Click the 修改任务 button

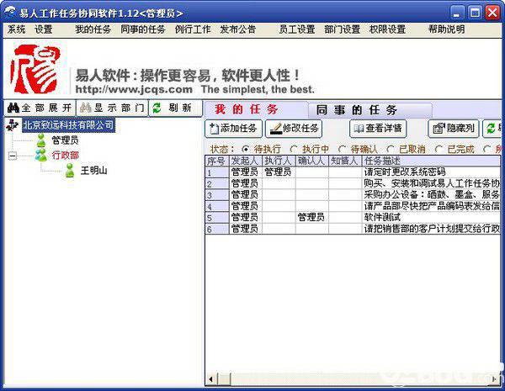(x=294, y=129)
